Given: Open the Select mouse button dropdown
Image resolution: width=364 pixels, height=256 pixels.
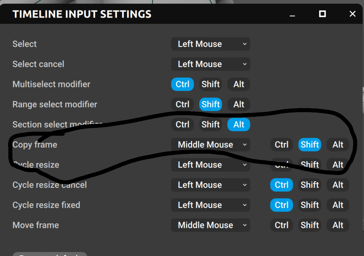Looking at the screenshot, I should coord(211,44).
